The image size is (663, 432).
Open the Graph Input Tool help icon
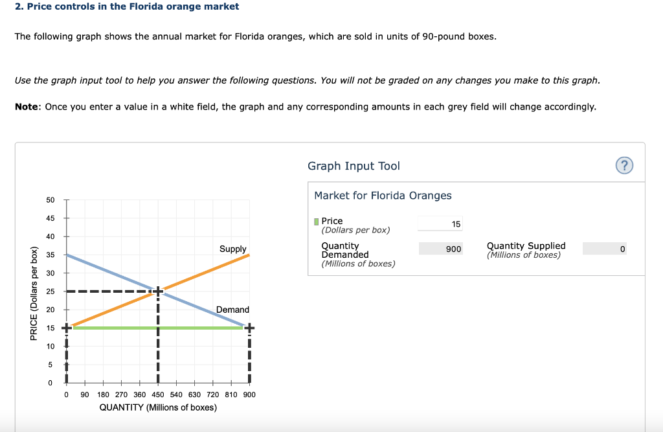pyautogui.click(x=624, y=165)
